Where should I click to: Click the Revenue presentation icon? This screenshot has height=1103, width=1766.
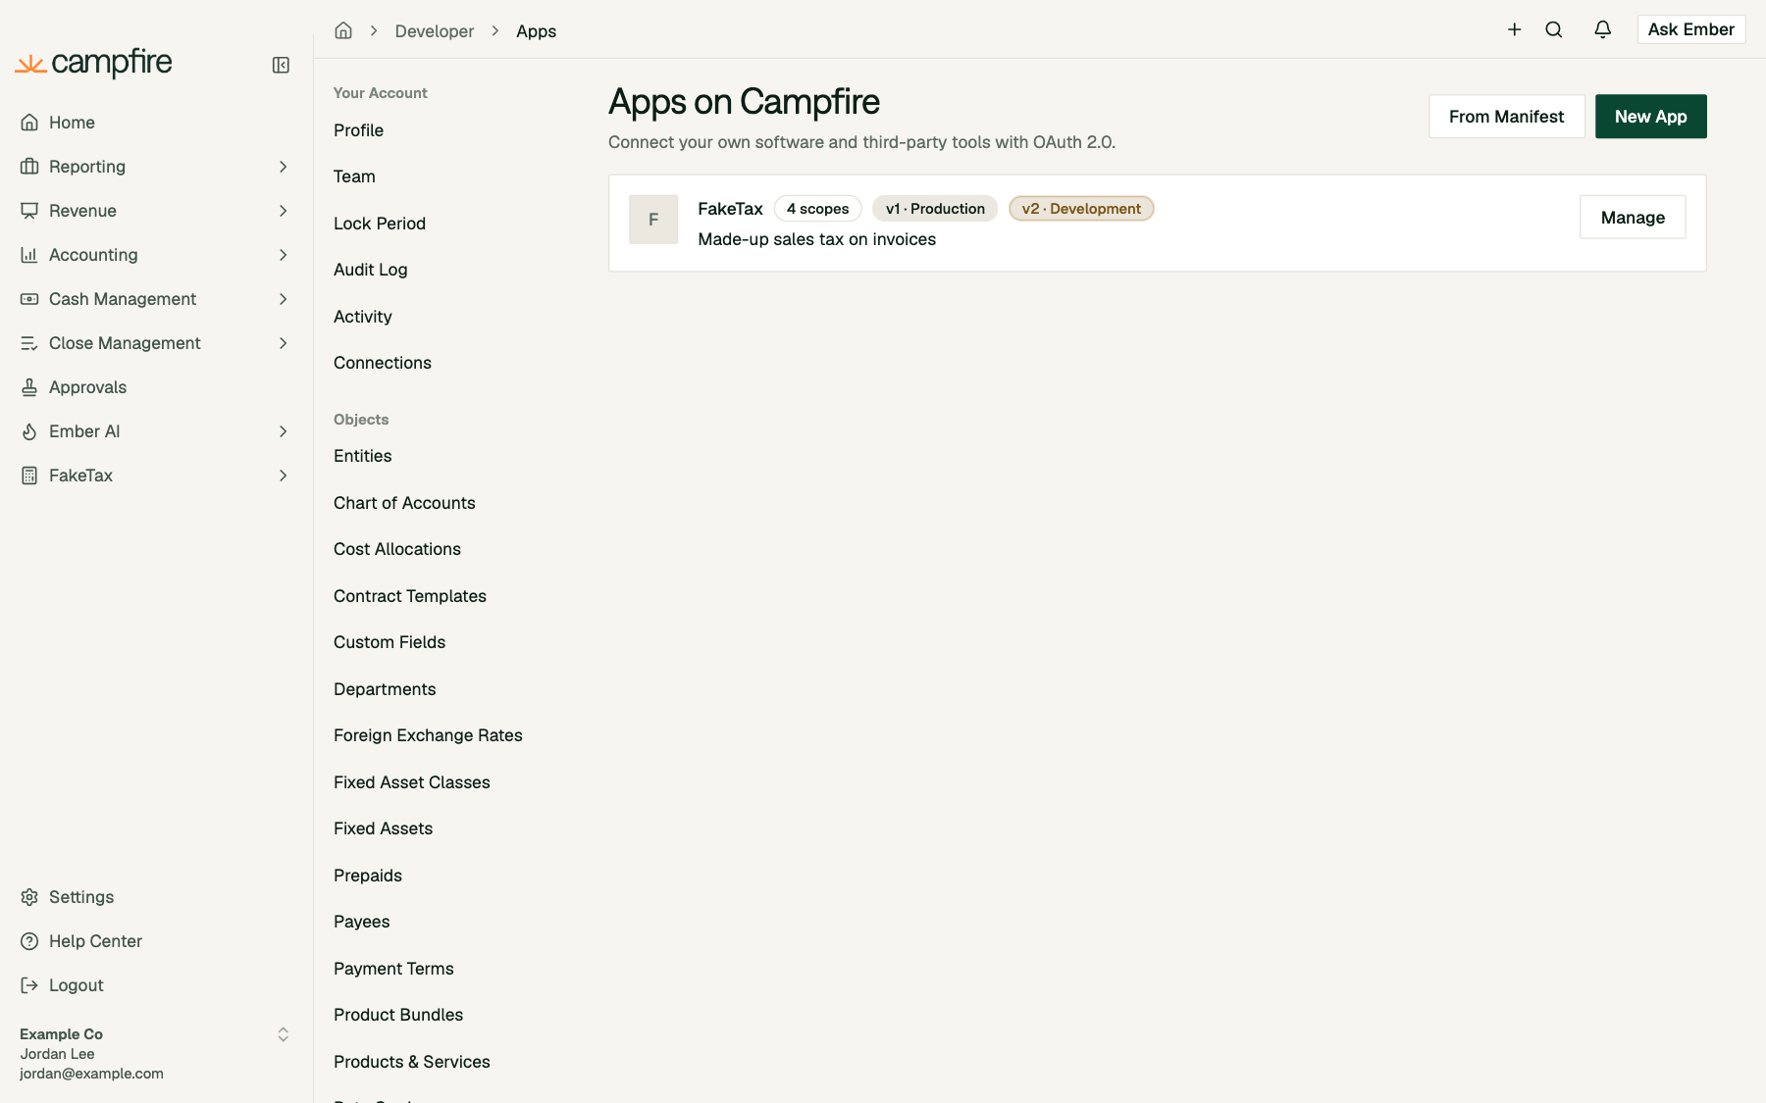pyautogui.click(x=29, y=211)
